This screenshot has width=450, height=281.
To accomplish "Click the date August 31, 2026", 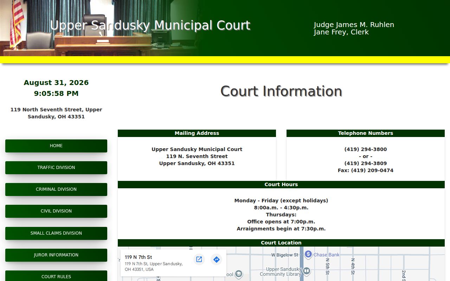I will (56, 83).
